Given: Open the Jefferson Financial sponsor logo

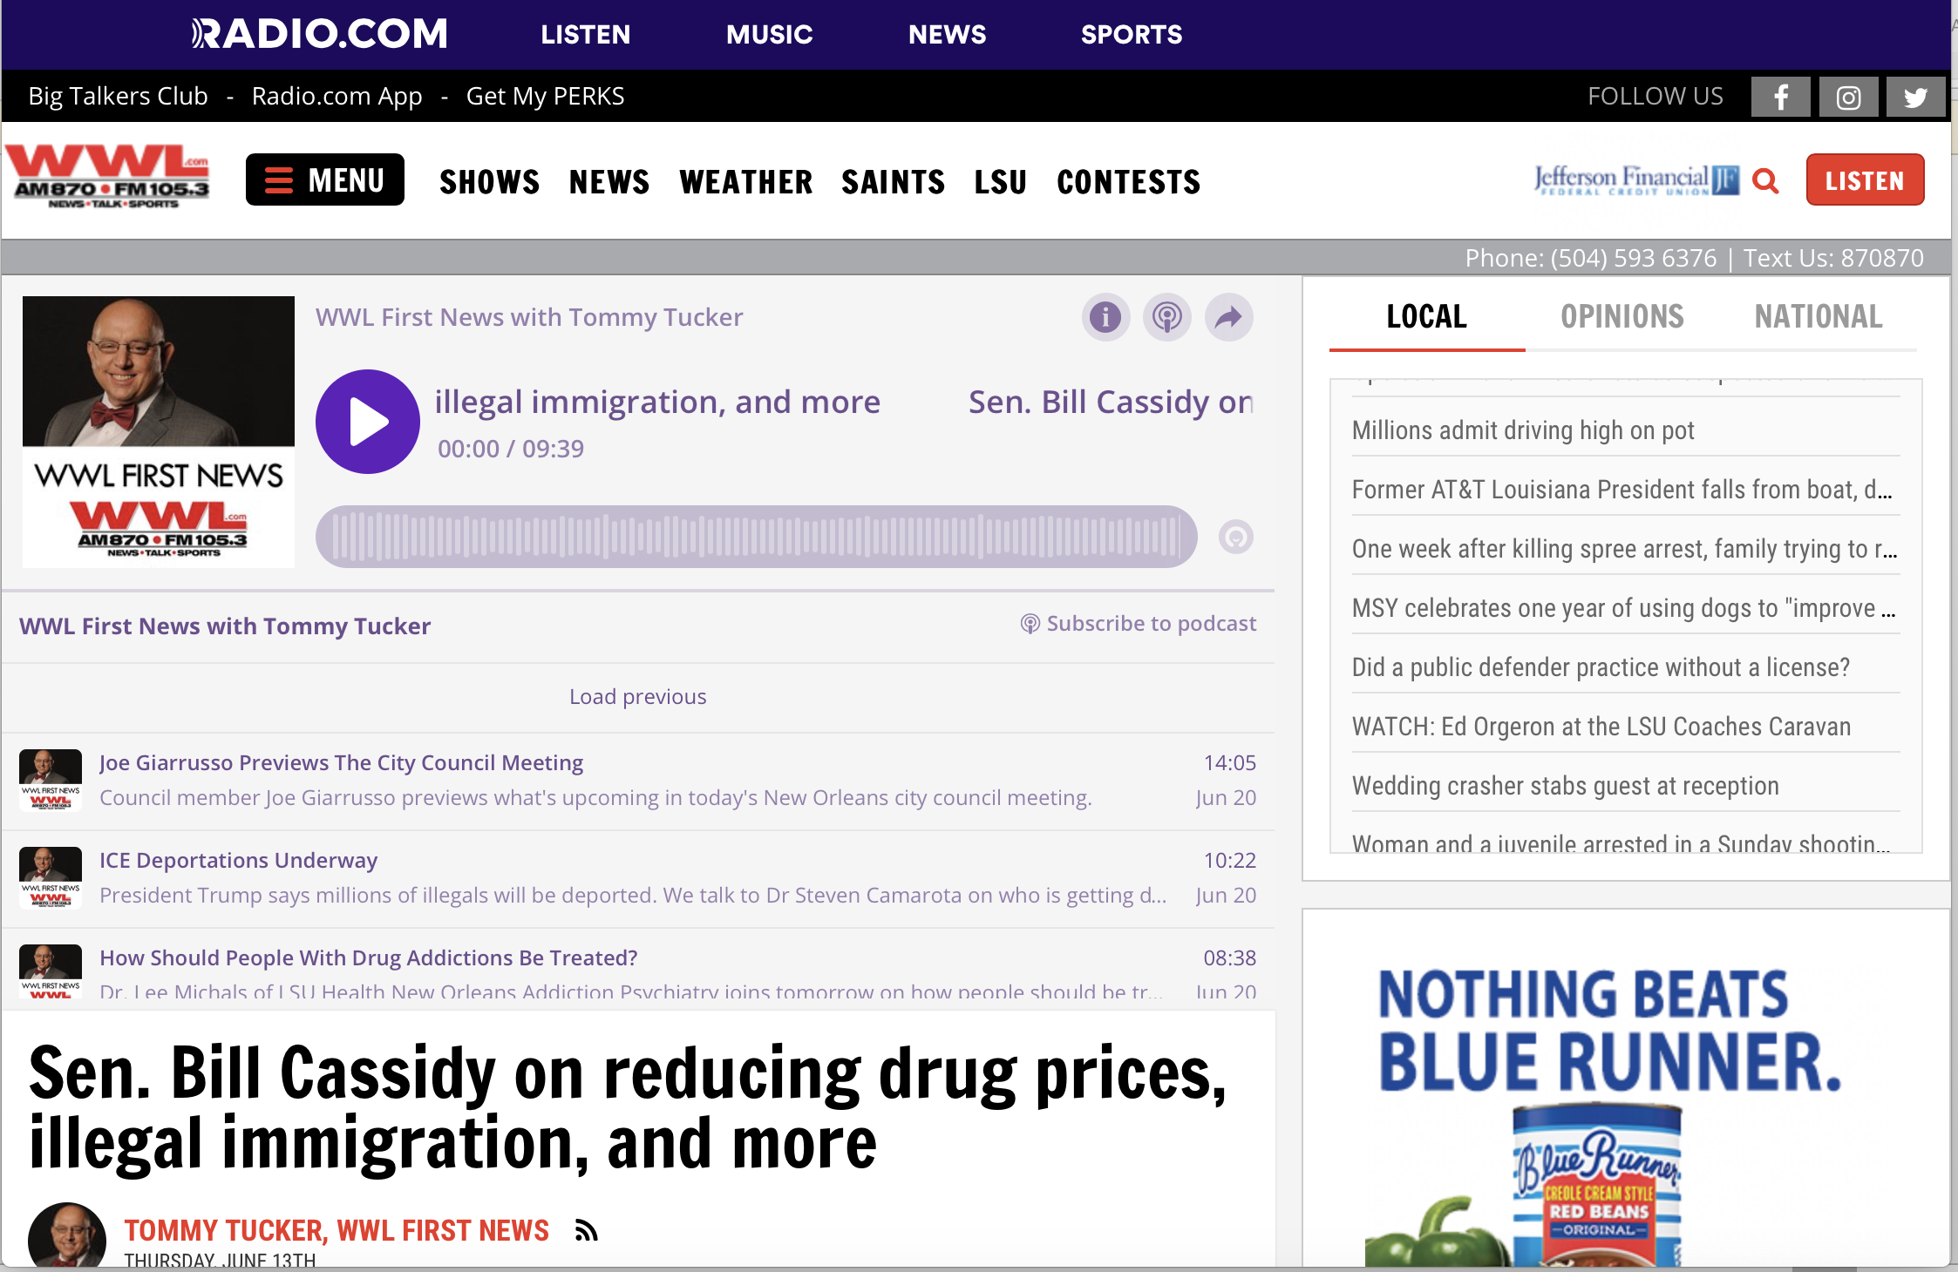Looking at the screenshot, I should (1636, 179).
